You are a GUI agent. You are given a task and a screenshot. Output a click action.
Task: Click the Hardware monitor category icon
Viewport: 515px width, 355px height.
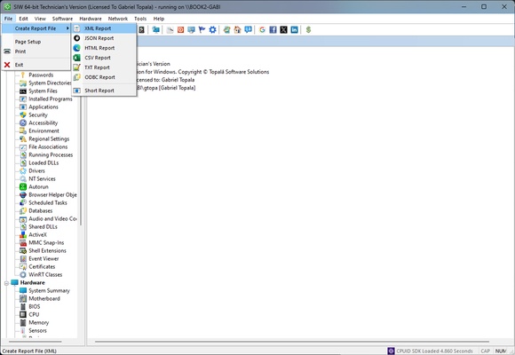[15, 283]
